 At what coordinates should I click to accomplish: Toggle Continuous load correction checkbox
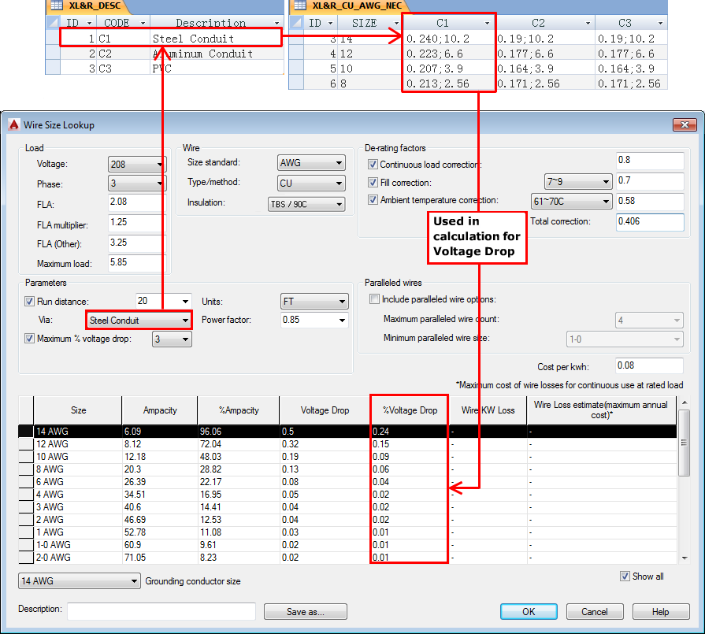373,164
